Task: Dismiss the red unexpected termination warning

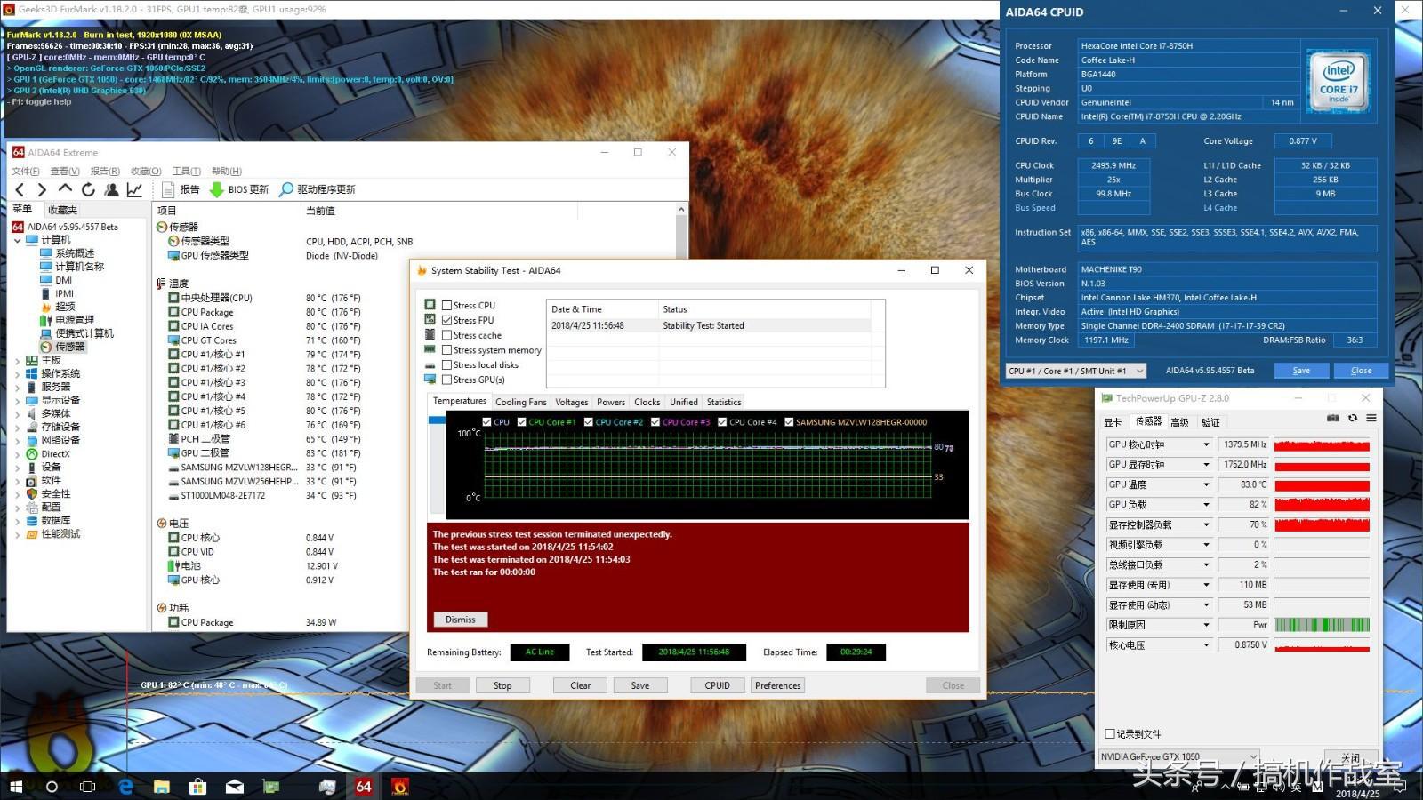Action: pyautogui.click(x=460, y=620)
